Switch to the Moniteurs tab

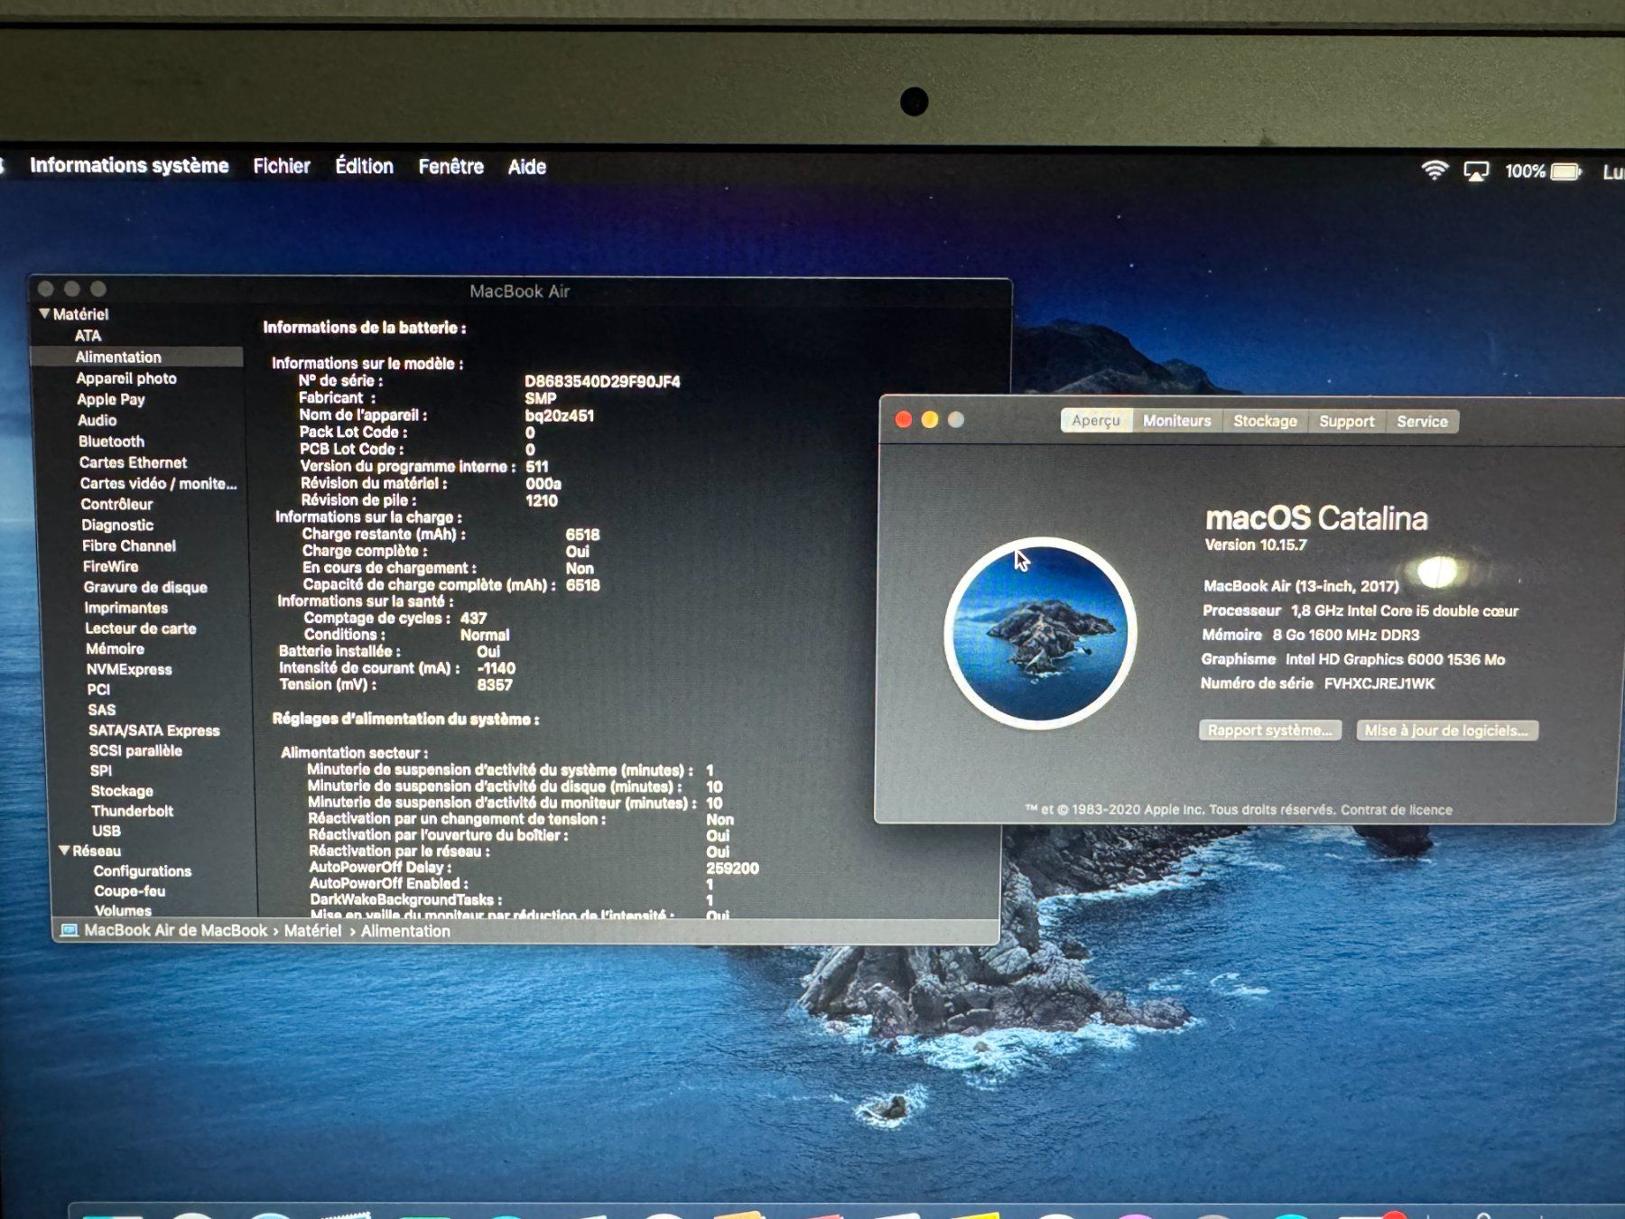pyautogui.click(x=1177, y=421)
